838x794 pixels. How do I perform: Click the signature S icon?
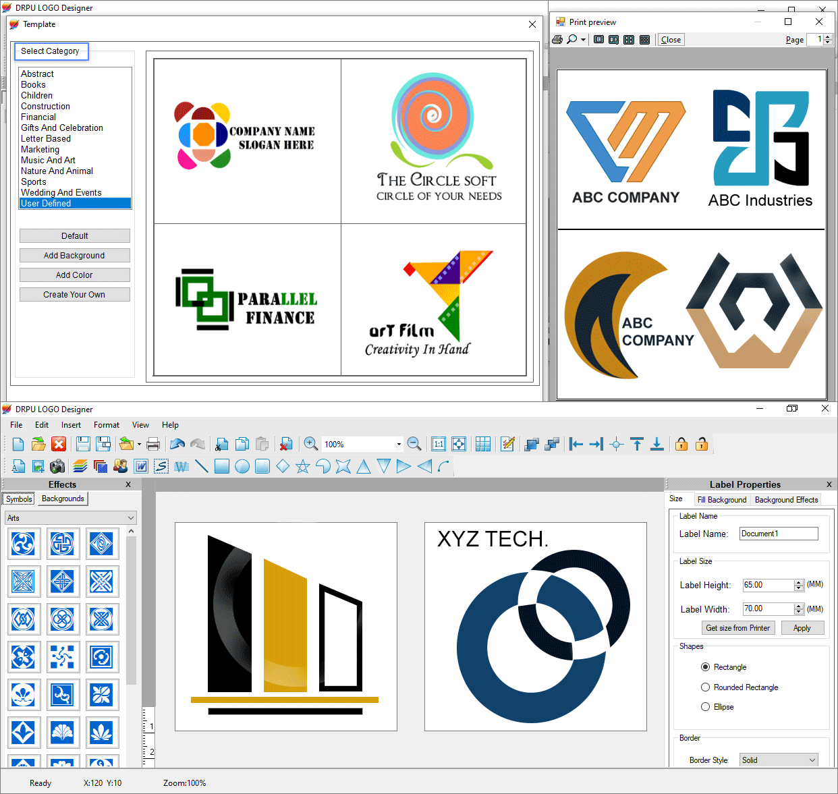click(161, 466)
